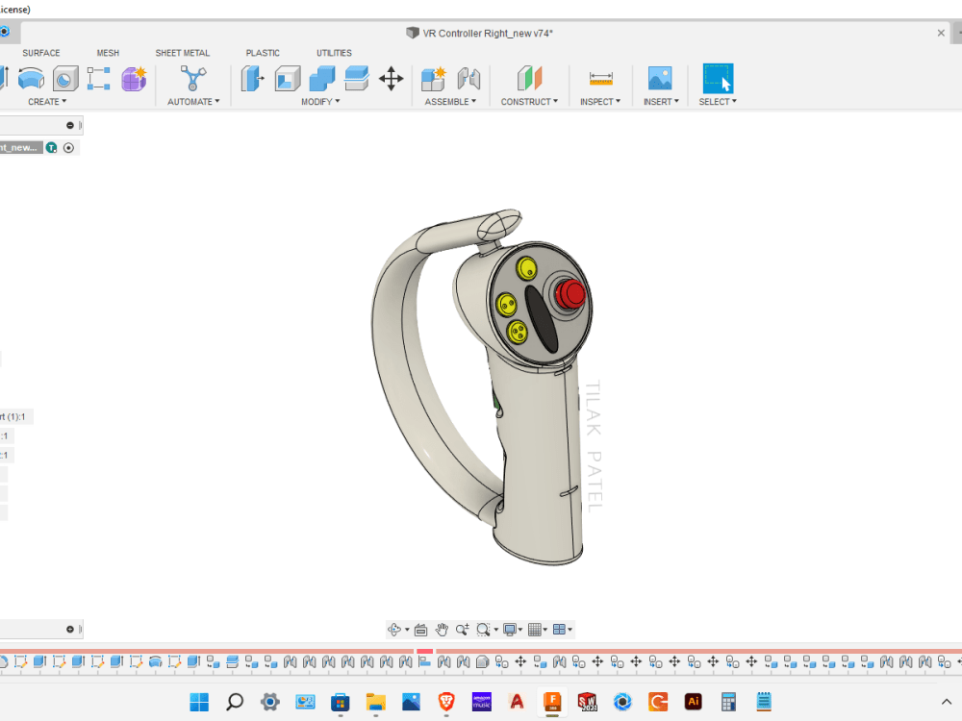Image resolution: width=962 pixels, height=721 pixels.
Task: Switch to the PLASTIC tab
Action: (x=263, y=53)
